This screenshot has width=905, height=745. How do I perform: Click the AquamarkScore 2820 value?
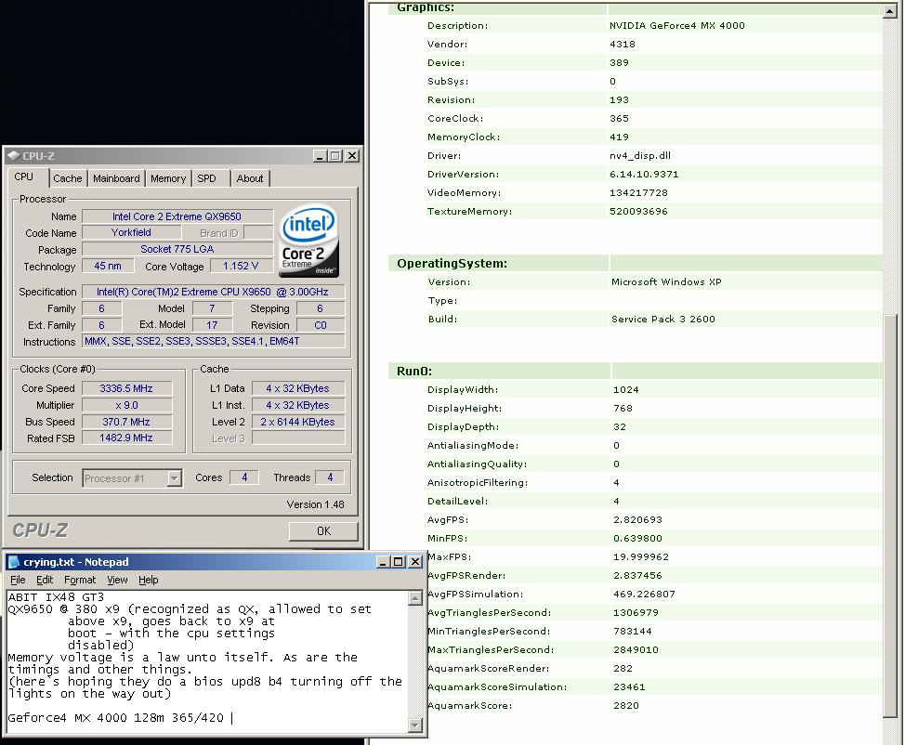point(625,706)
